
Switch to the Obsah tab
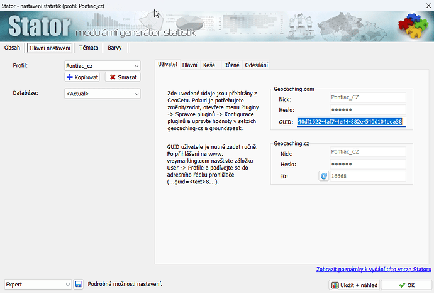point(12,48)
